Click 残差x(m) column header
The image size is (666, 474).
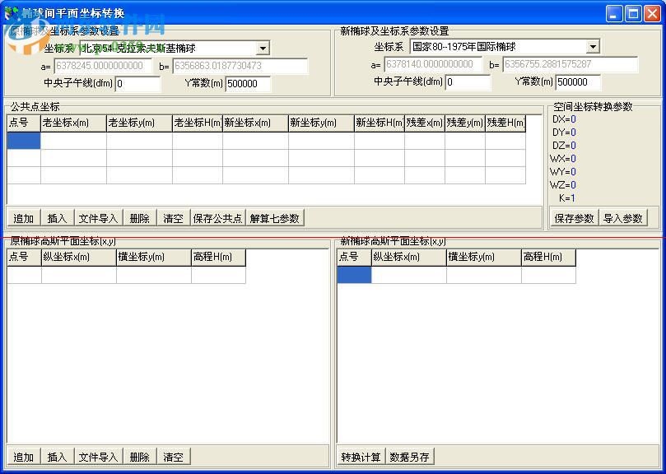[x=424, y=123]
